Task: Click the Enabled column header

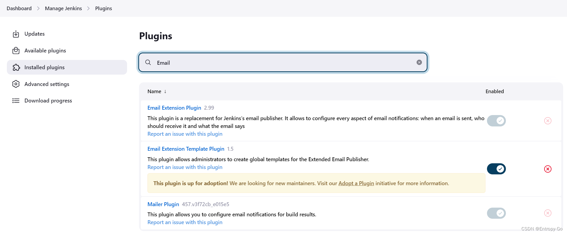Action: click(494, 91)
